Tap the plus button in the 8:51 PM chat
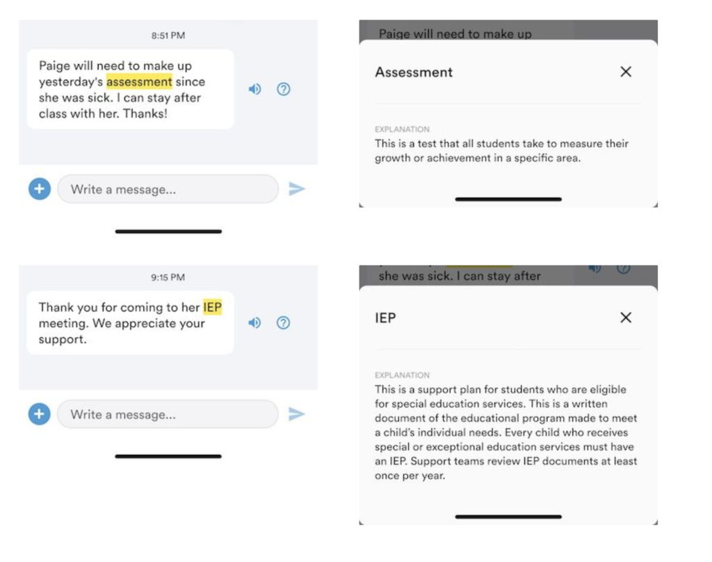Screen dimensions: 712x562 pyautogui.click(x=40, y=189)
